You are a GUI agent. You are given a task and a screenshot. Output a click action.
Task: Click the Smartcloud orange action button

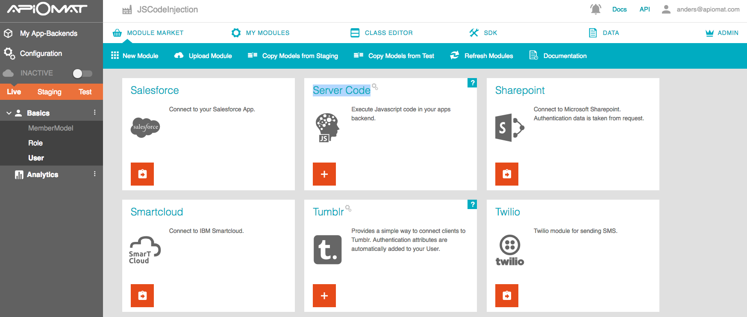(x=142, y=296)
